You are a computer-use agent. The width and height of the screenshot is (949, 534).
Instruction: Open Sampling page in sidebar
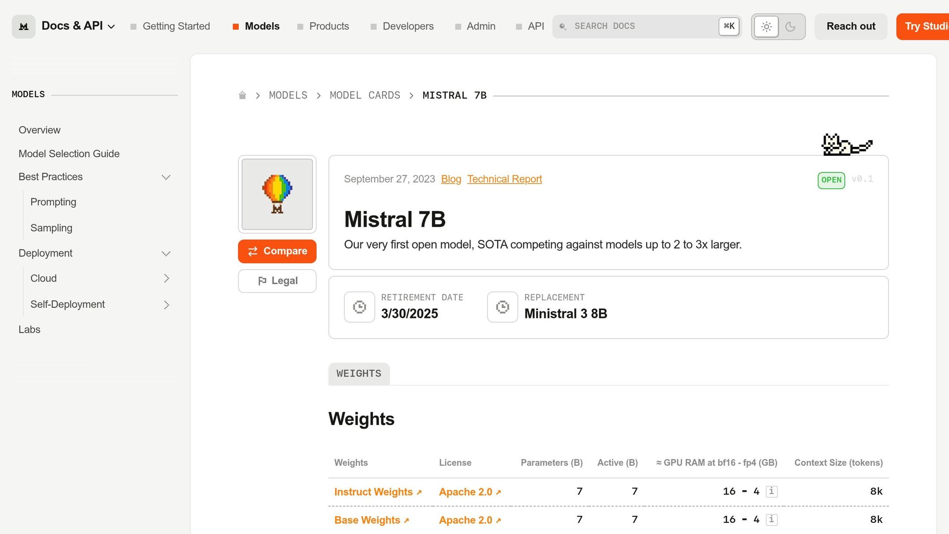pyautogui.click(x=51, y=228)
